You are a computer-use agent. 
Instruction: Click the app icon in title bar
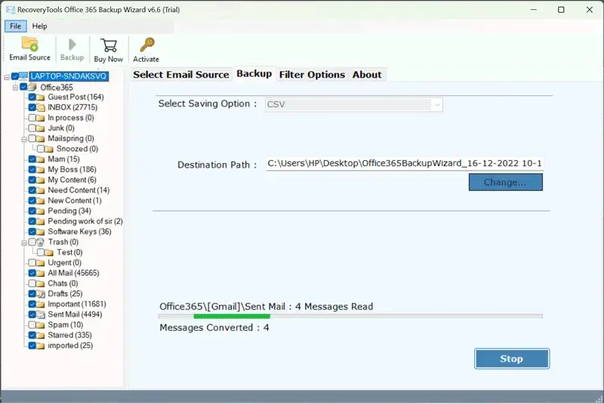11,10
